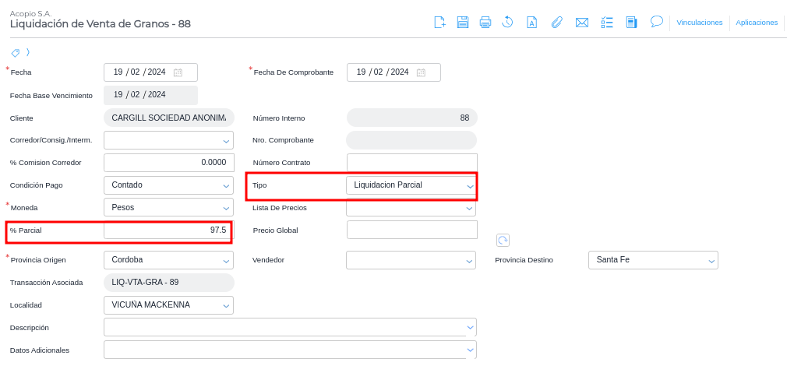Print the document using the printer icon

pos(485,22)
